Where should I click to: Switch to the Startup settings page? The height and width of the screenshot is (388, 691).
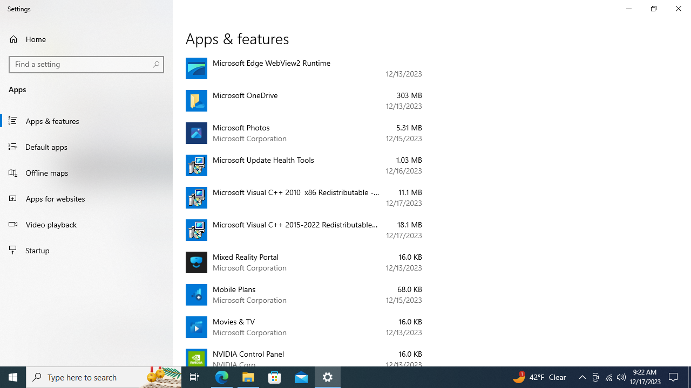point(37,250)
